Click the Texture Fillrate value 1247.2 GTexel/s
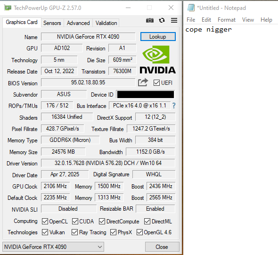Screen dimensions: 278x255 [x=151, y=129]
